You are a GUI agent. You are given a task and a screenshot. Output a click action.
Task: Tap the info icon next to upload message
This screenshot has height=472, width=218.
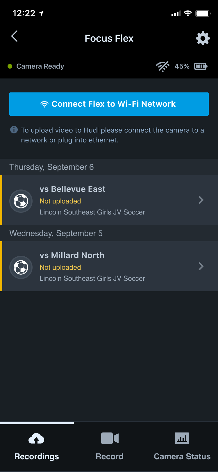(14, 130)
